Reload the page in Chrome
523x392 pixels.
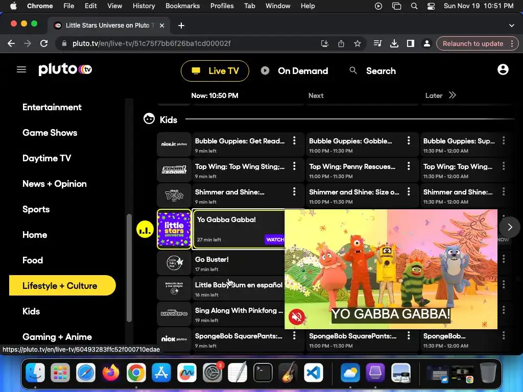coord(44,43)
